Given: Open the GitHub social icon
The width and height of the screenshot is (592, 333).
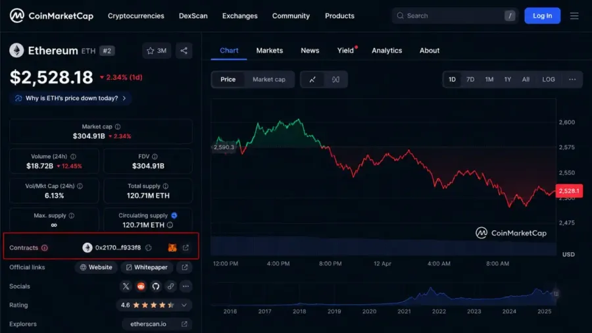Looking at the screenshot, I should point(155,286).
